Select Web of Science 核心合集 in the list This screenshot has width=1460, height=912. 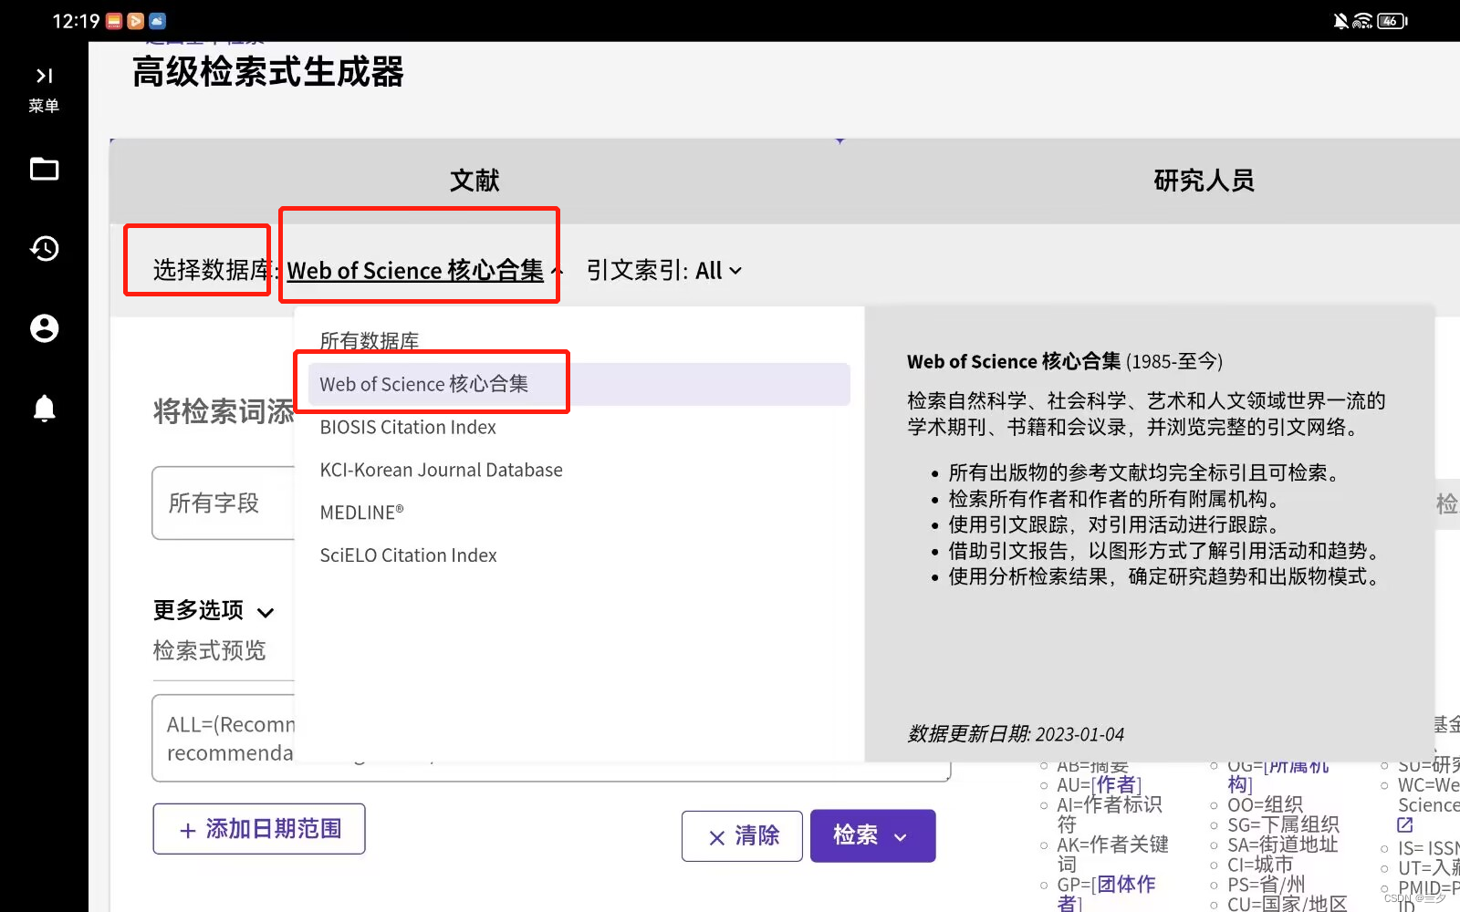(x=579, y=384)
